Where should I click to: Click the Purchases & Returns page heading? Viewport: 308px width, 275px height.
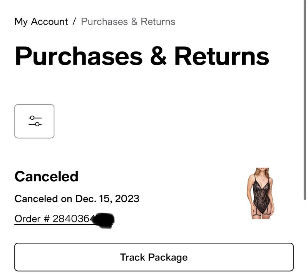coord(142,56)
